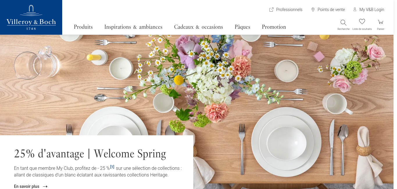
Task: Expand the Produits menu
Action: pyautogui.click(x=83, y=27)
